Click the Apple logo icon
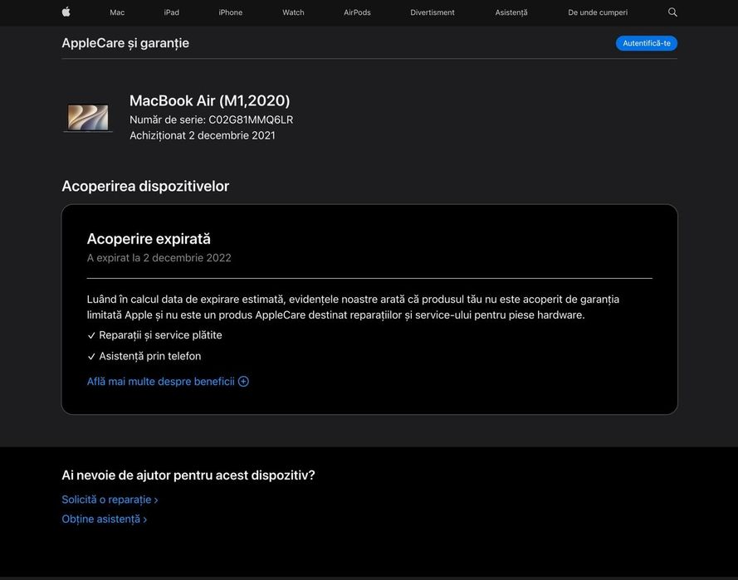The width and height of the screenshot is (738, 580). (66, 12)
